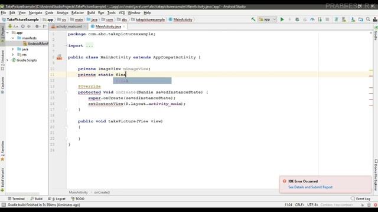Click the Sync Project with Gradle Files icon

336,19
